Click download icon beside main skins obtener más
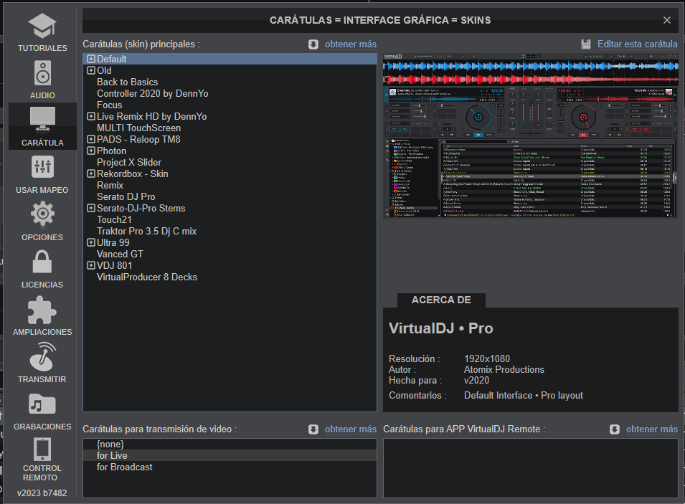 313,44
